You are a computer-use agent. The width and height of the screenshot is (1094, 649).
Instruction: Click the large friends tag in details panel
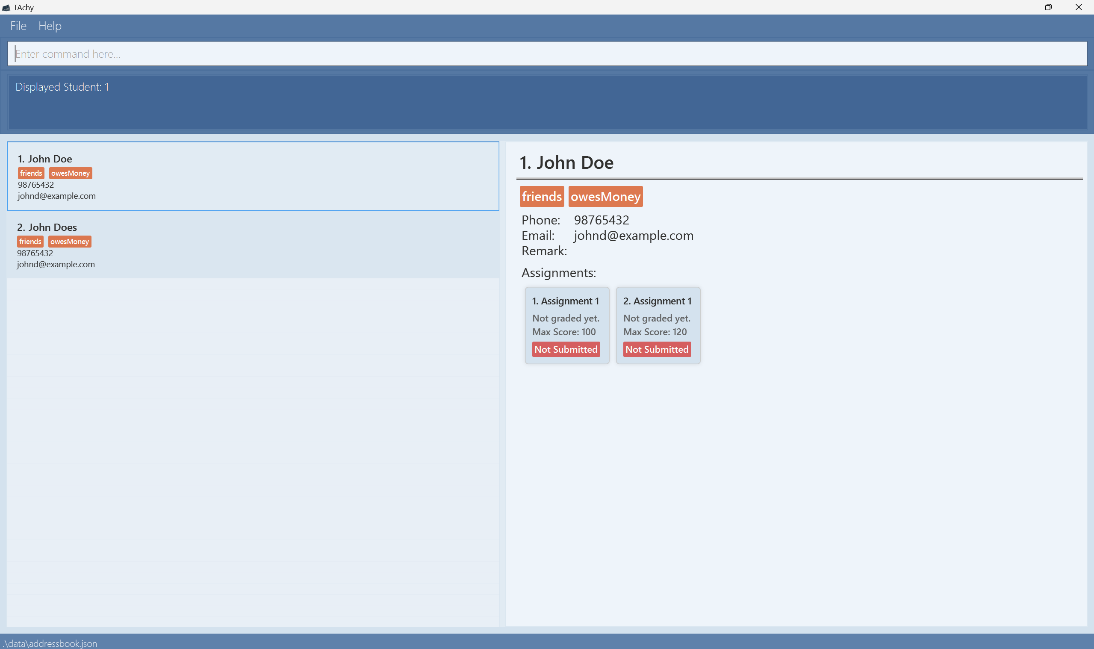click(x=542, y=196)
